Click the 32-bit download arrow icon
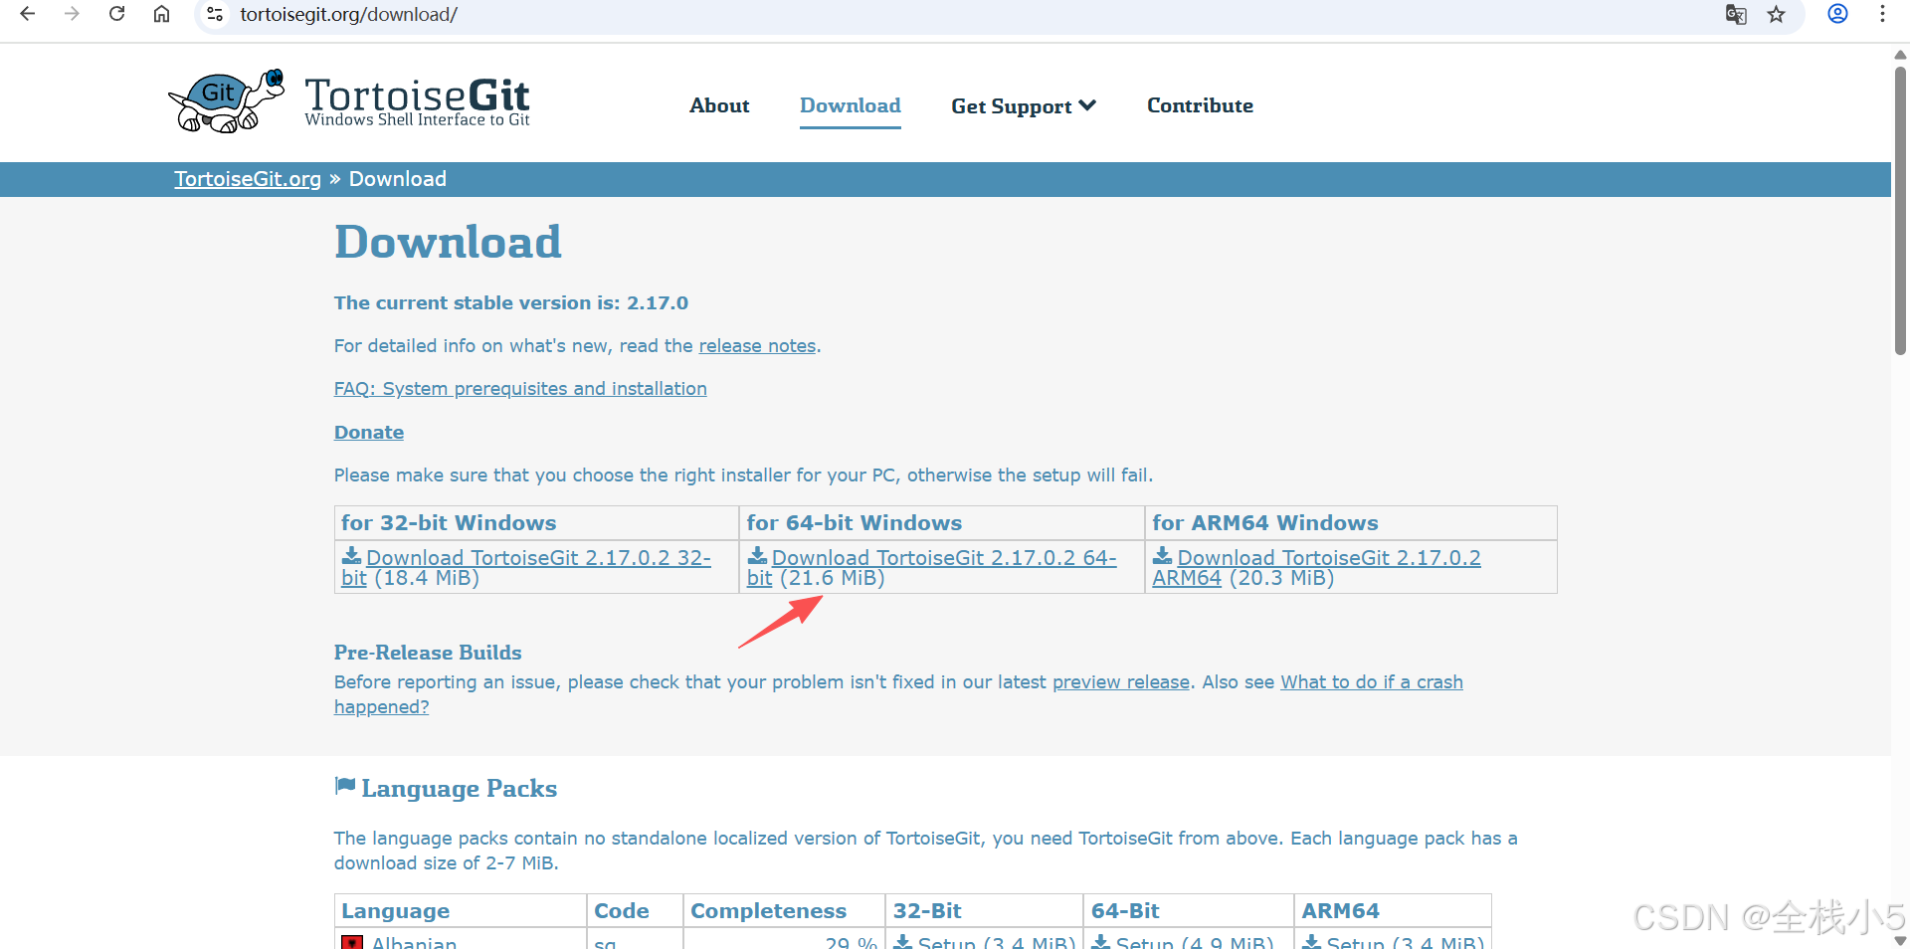 coord(351,556)
